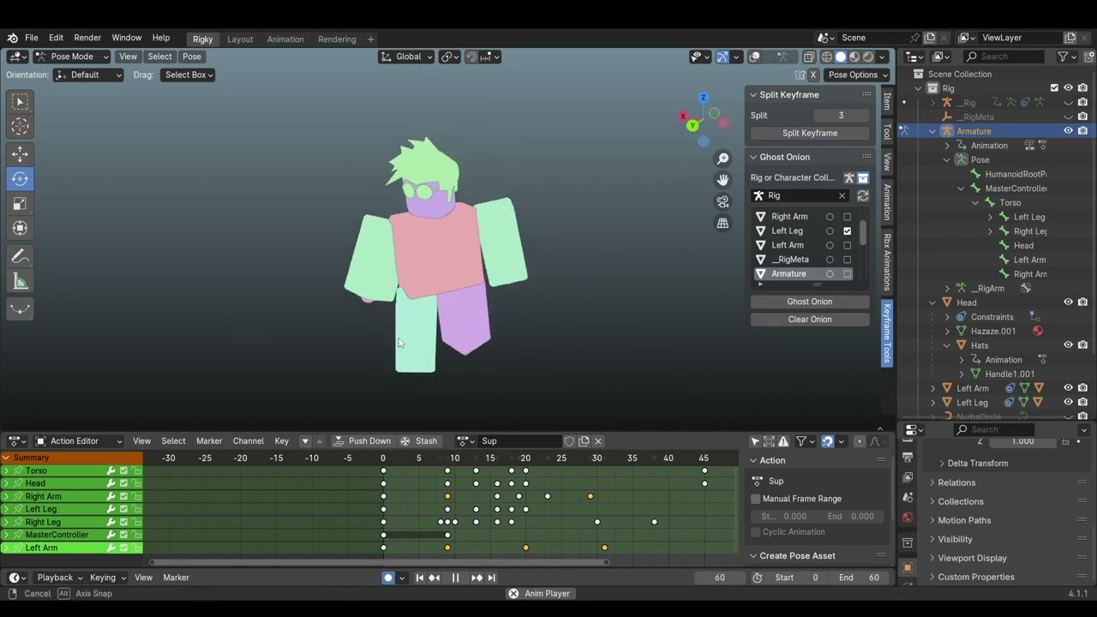Open the Render menu

pyautogui.click(x=87, y=39)
